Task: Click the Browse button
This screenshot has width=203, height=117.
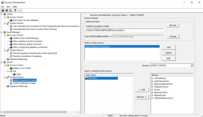Action: [173, 25]
